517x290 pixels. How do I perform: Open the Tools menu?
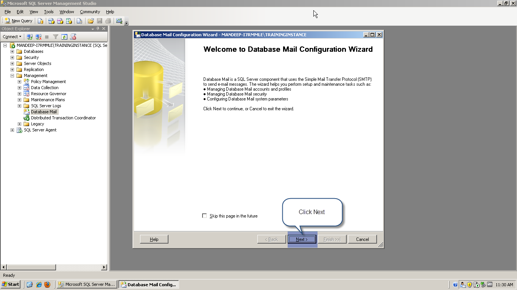tap(49, 12)
